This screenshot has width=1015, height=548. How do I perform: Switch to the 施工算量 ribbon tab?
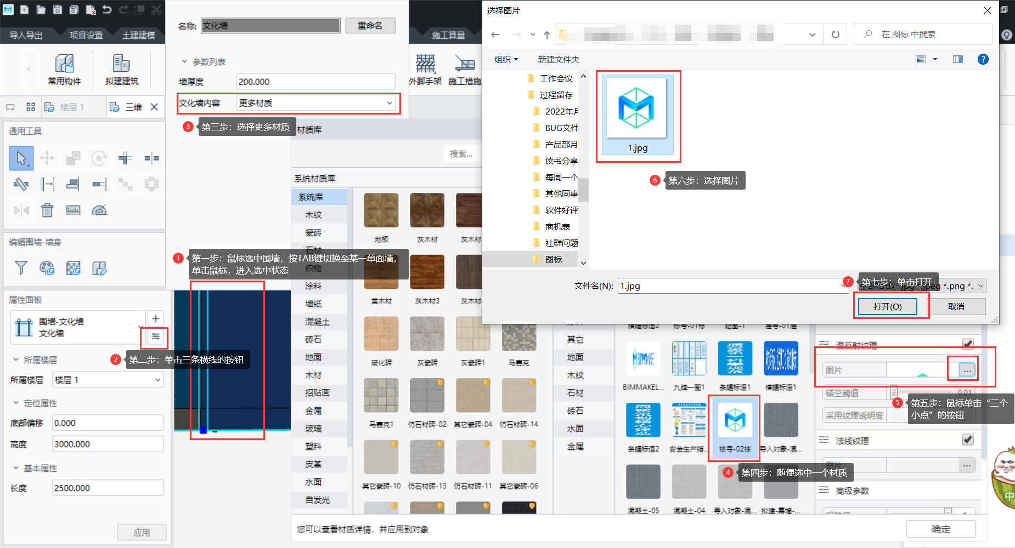click(448, 35)
